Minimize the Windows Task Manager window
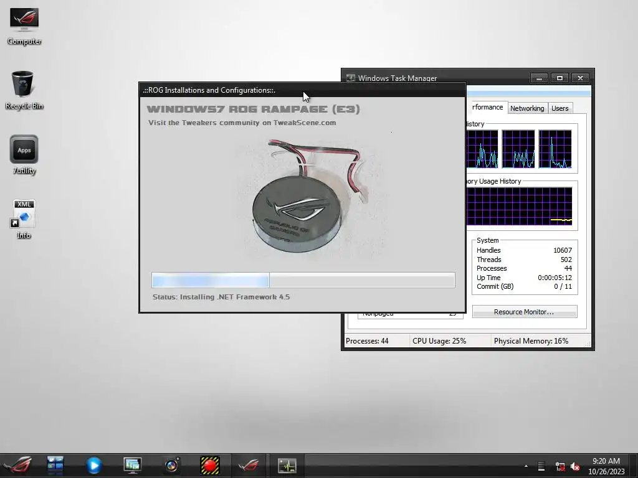The height and width of the screenshot is (478, 638). (x=539, y=78)
